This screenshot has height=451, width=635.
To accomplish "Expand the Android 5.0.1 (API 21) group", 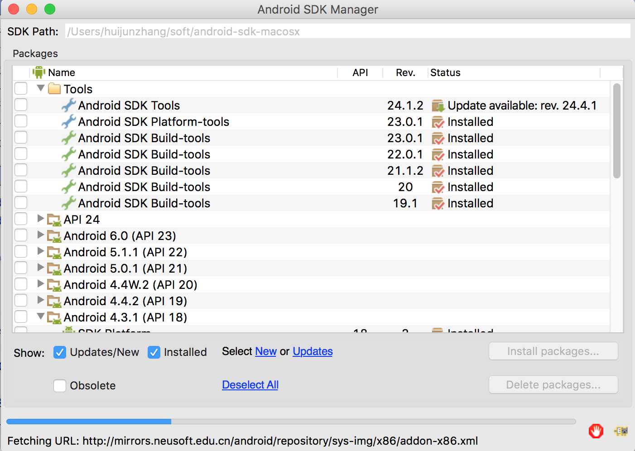I will [x=41, y=268].
